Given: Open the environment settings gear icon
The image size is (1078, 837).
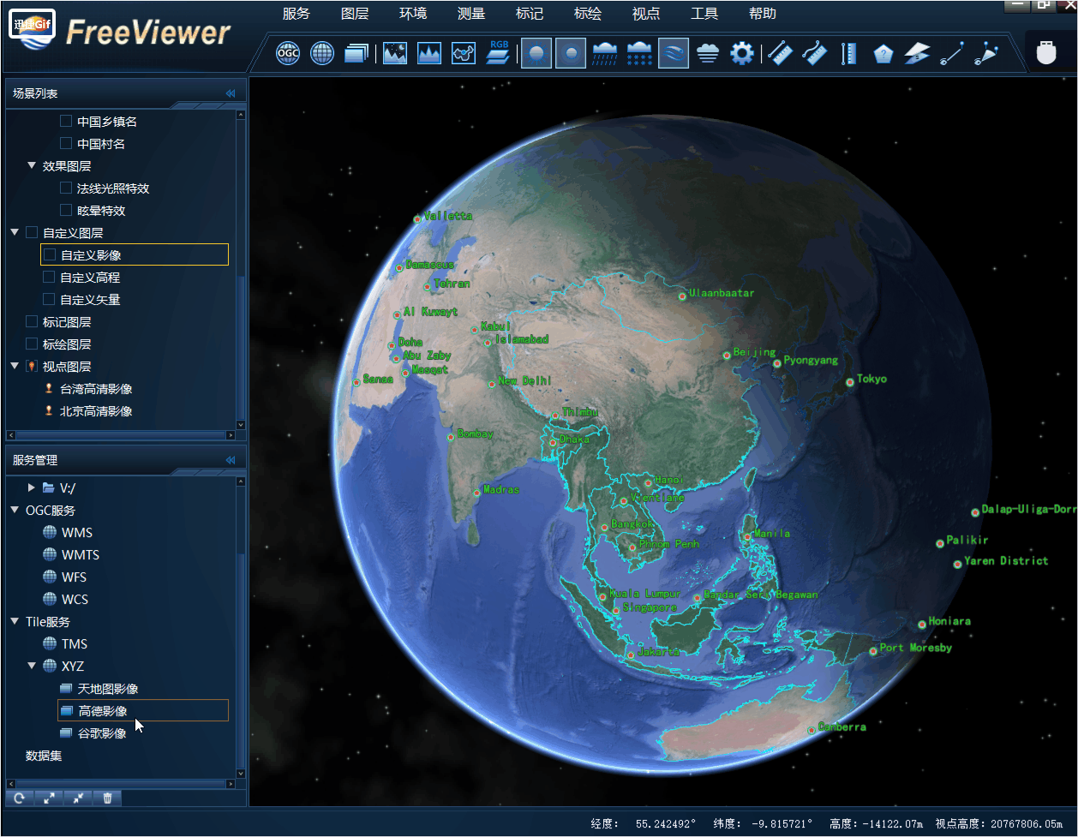Looking at the screenshot, I should coord(742,52).
